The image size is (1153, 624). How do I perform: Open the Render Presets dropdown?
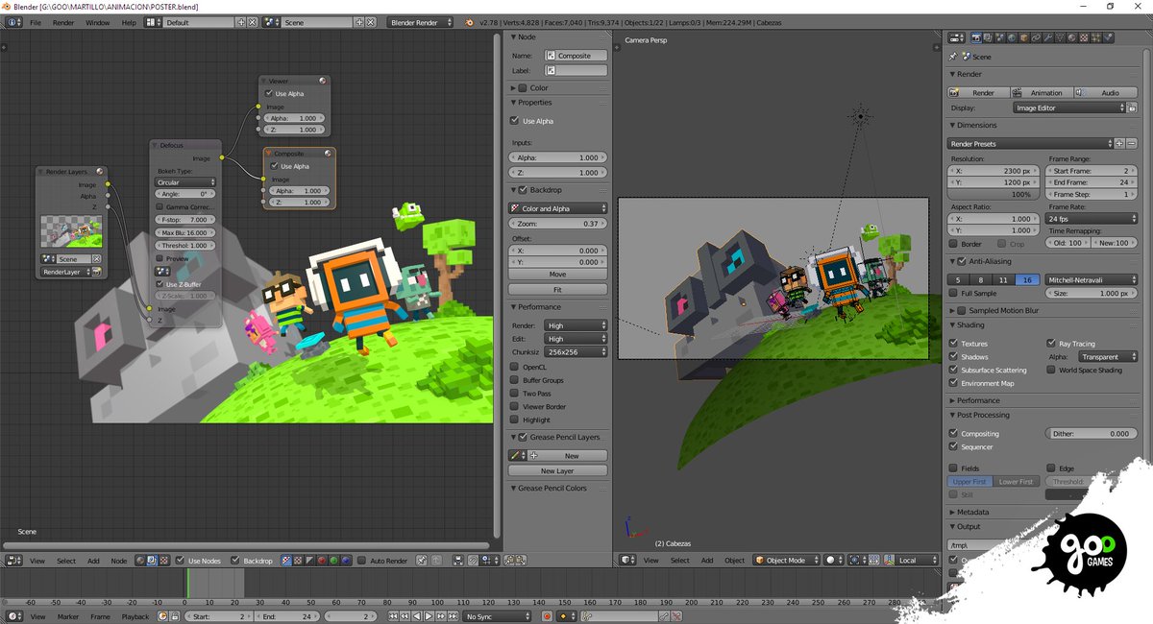click(x=1030, y=143)
